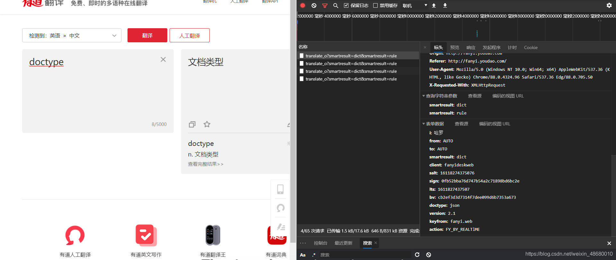Toggle the 保留日志 checkbox
Image resolution: width=616 pixels, height=260 pixels.
pos(346,5)
